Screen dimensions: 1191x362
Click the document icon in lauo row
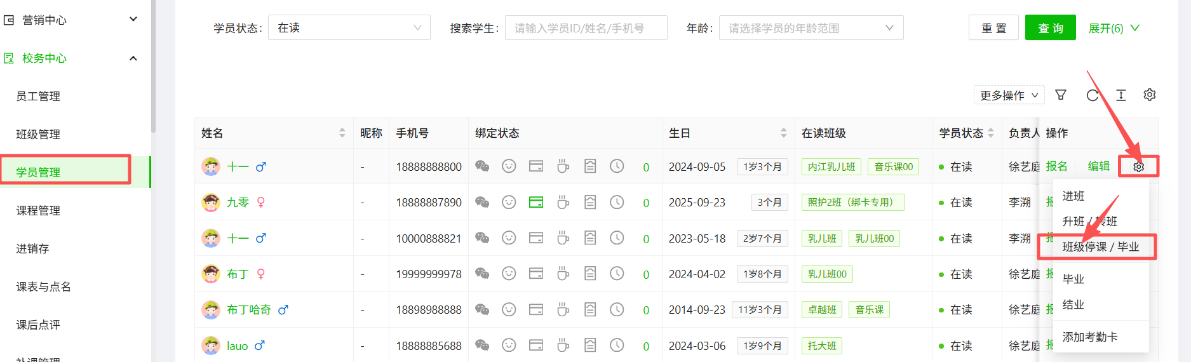[590, 345]
